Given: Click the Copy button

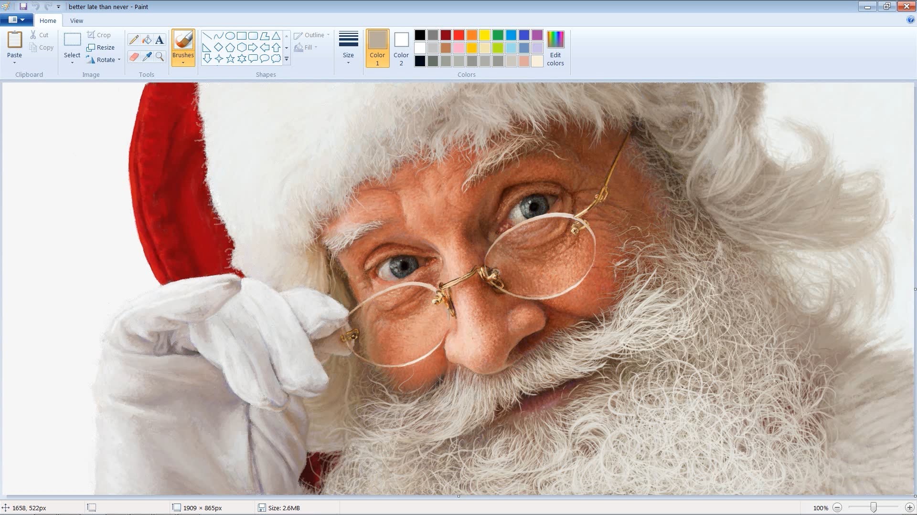Looking at the screenshot, I should pos(42,47).
